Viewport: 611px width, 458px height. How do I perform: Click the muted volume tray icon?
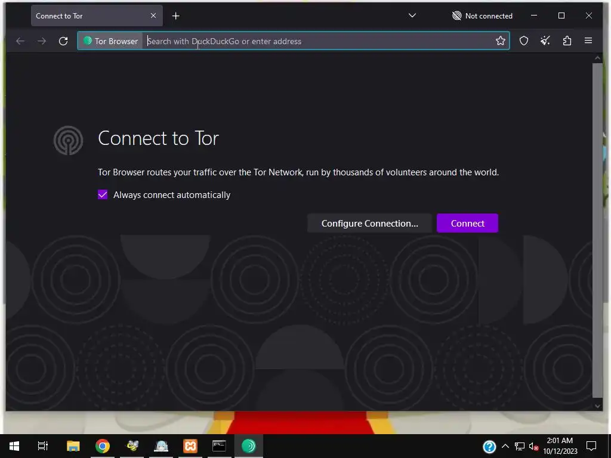534,446
